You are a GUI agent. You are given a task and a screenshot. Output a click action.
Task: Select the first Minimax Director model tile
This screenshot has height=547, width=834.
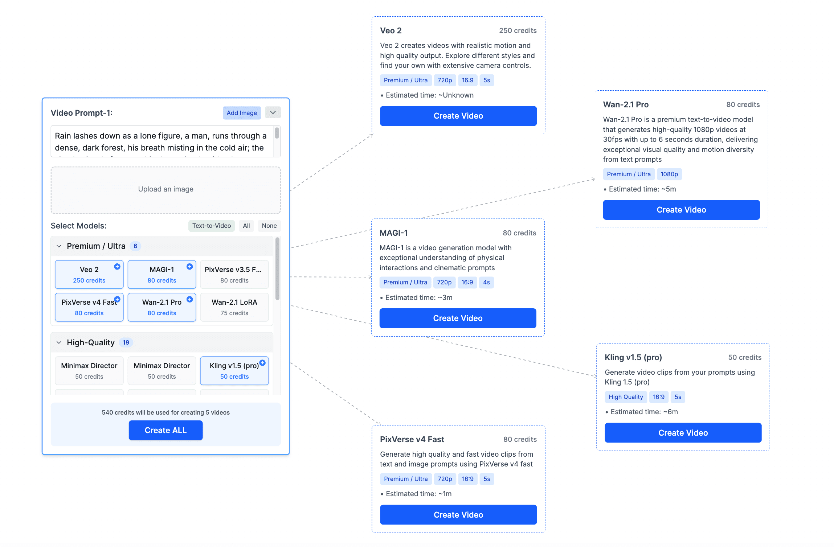coord(89,371)
